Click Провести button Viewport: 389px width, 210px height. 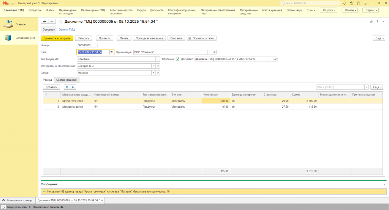click(104, 38)
